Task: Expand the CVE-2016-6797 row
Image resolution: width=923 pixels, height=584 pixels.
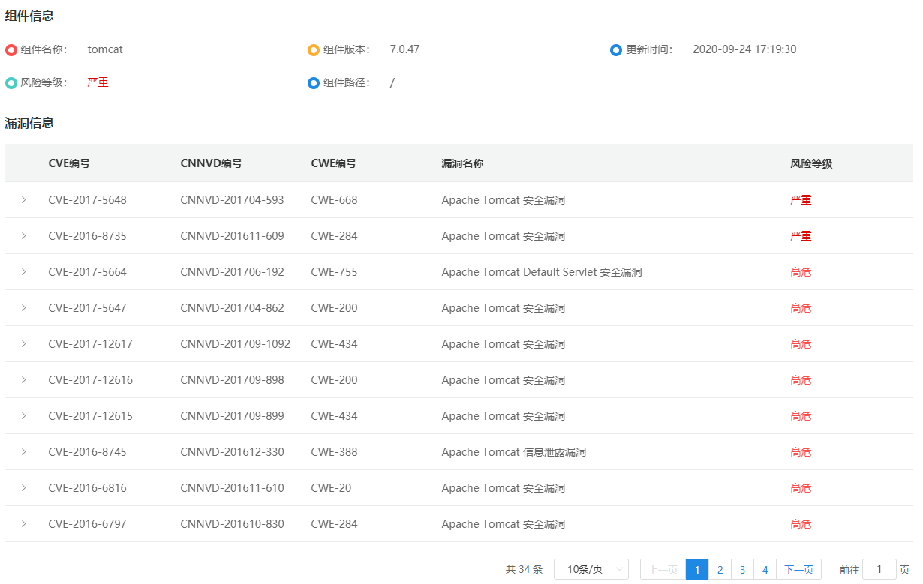Action: (x=24, y=524)
